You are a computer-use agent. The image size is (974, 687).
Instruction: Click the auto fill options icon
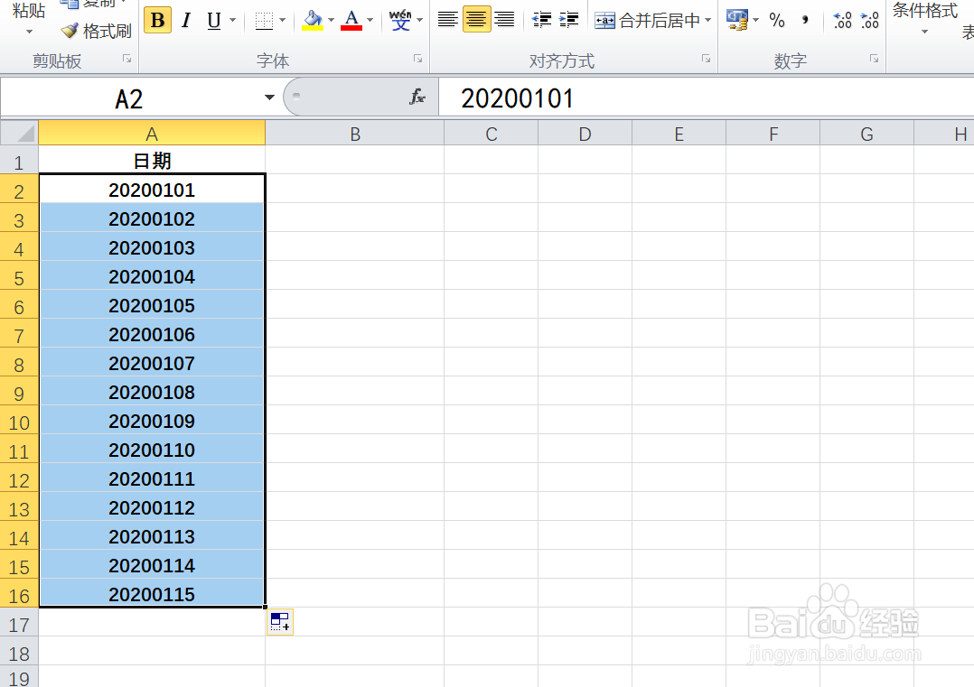[280, 622]
